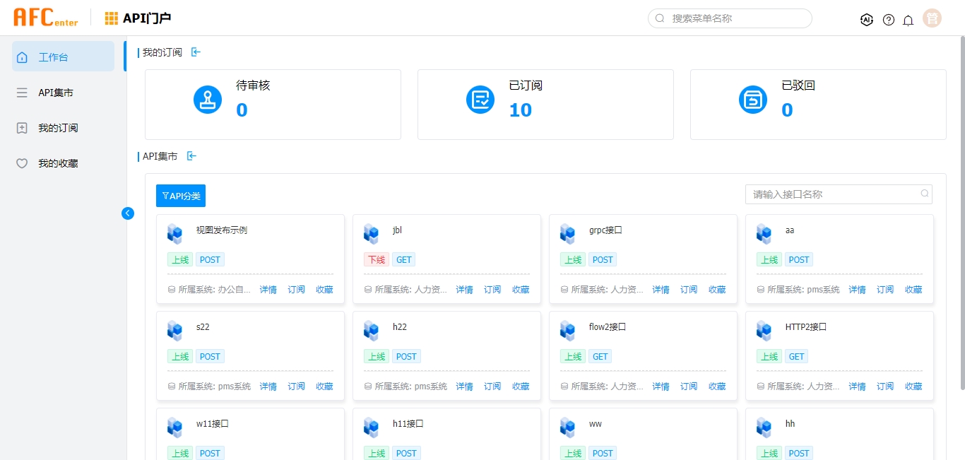
Task: Go to 我的收藏 in the sidebar
Action: (x=58, y=163)
